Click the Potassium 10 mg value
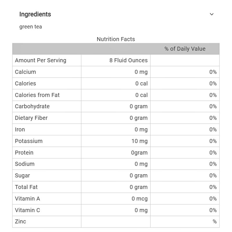 point(139,141)
